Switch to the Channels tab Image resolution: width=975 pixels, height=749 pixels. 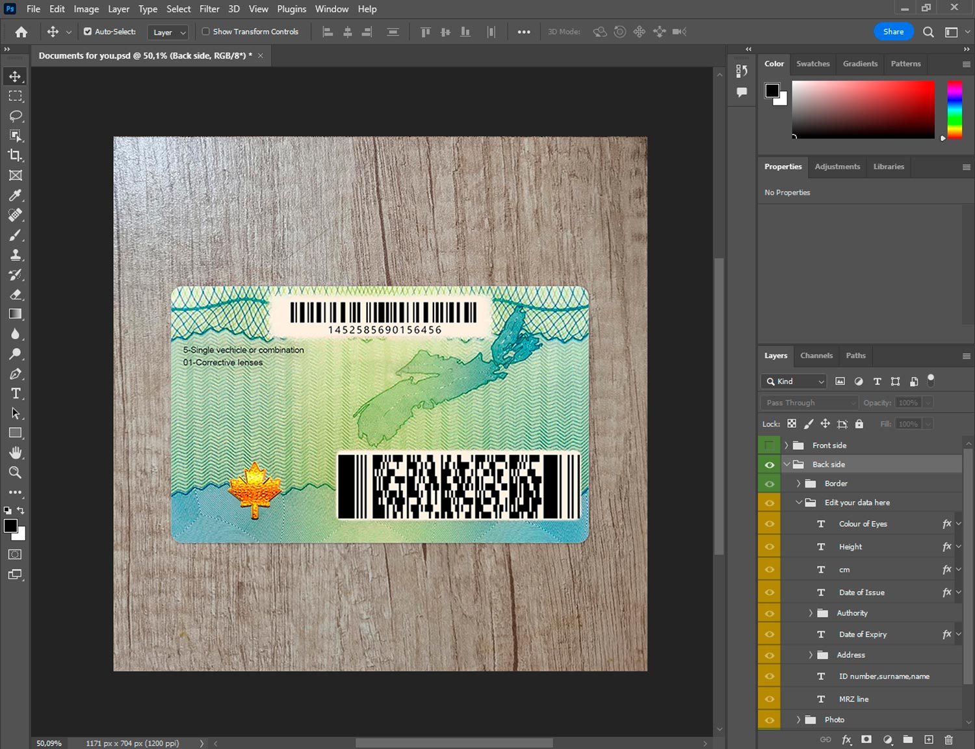click(816, 356)
